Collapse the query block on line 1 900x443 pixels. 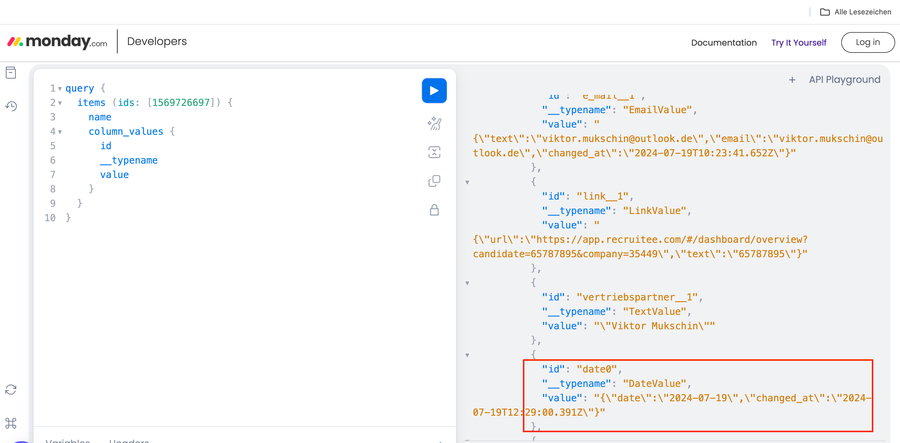(60, 89)
